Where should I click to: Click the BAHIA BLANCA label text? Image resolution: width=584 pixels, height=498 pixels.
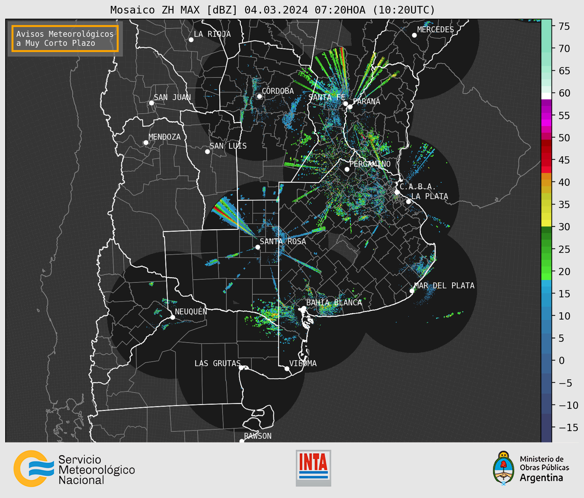point(334,303)
